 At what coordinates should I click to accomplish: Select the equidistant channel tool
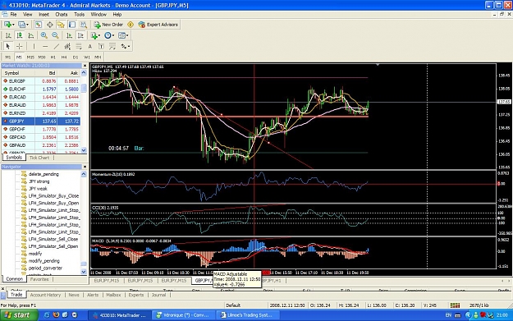point(67,47)
